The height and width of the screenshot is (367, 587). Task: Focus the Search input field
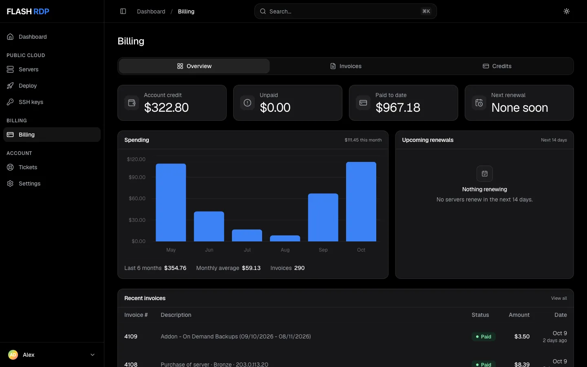point(346,11)
